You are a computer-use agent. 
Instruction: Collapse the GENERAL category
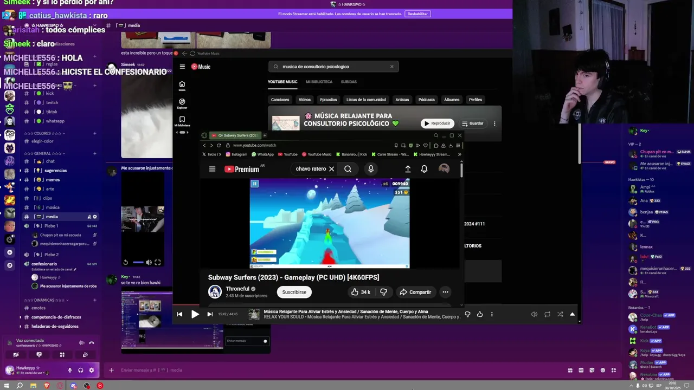coord(50,153)
